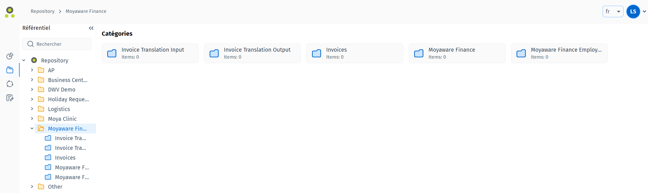Screen dimensions: 648x193
Task: Open user menu arrow beside avatar
Action: click(x=644, y=12)
